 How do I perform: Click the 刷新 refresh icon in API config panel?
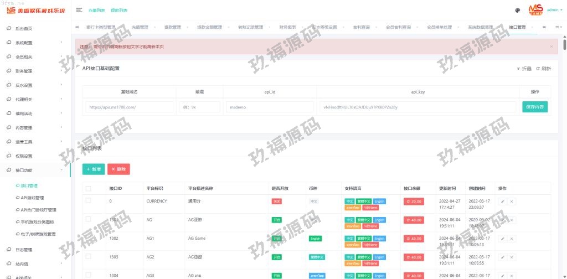(543, 69)
